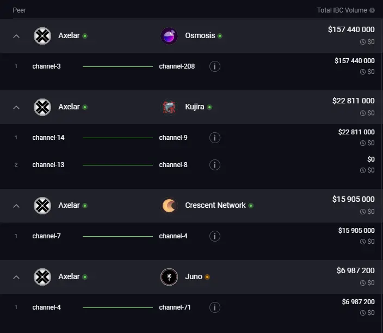
Task: Click the Total IBC Volume help icon
Action: (x=372, y=10)
